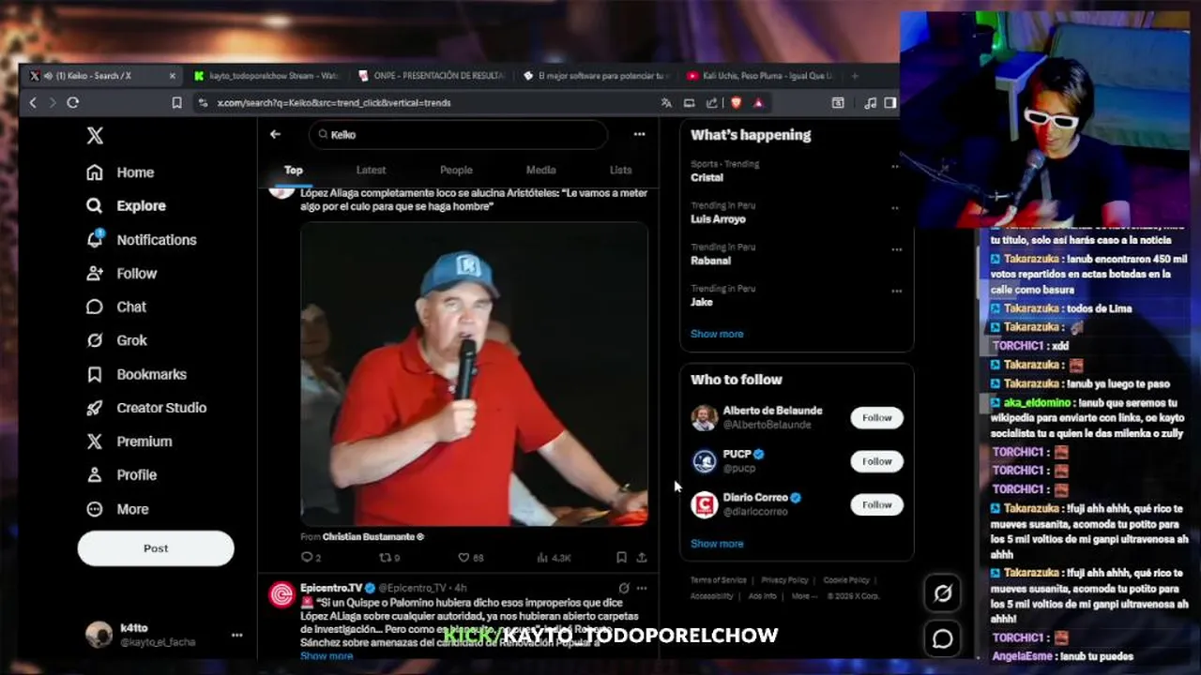Open Premium in the sidebar
This screenshot has height=675, width=1201.
[129, 442]
